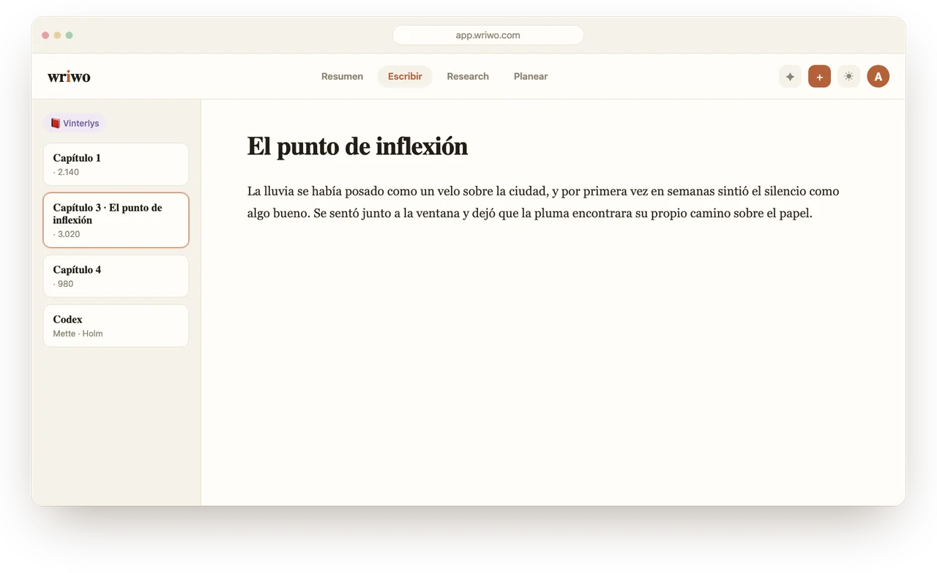Click the app.wriwo.com address bar
This screenshot has height=573, width=937.
488,35
